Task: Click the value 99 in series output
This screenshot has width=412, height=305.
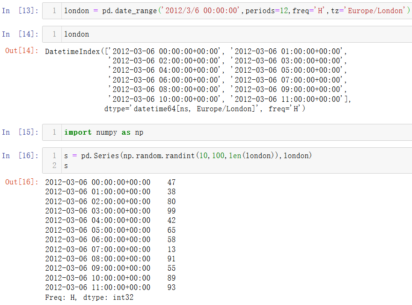Action: [x=171, y=211]
